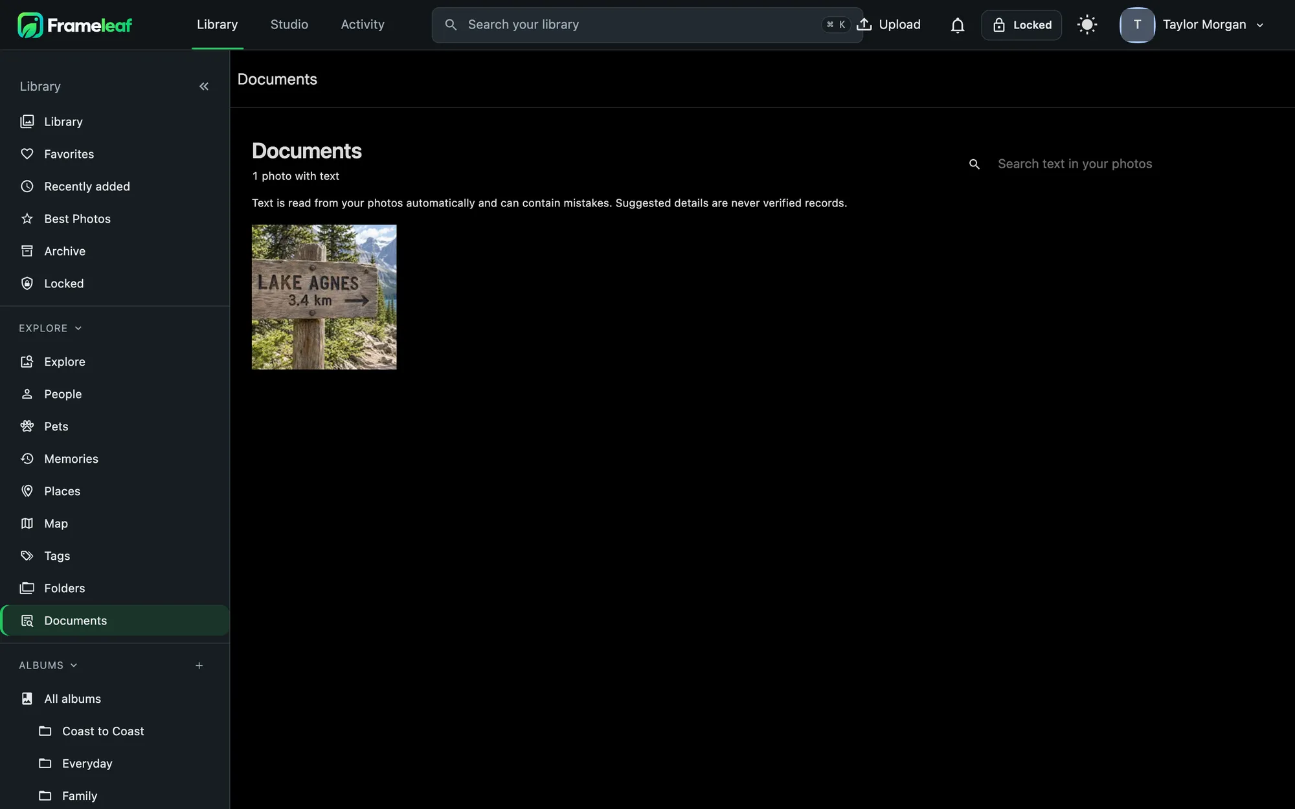Open Pets paw icon

tap(27, 427)
